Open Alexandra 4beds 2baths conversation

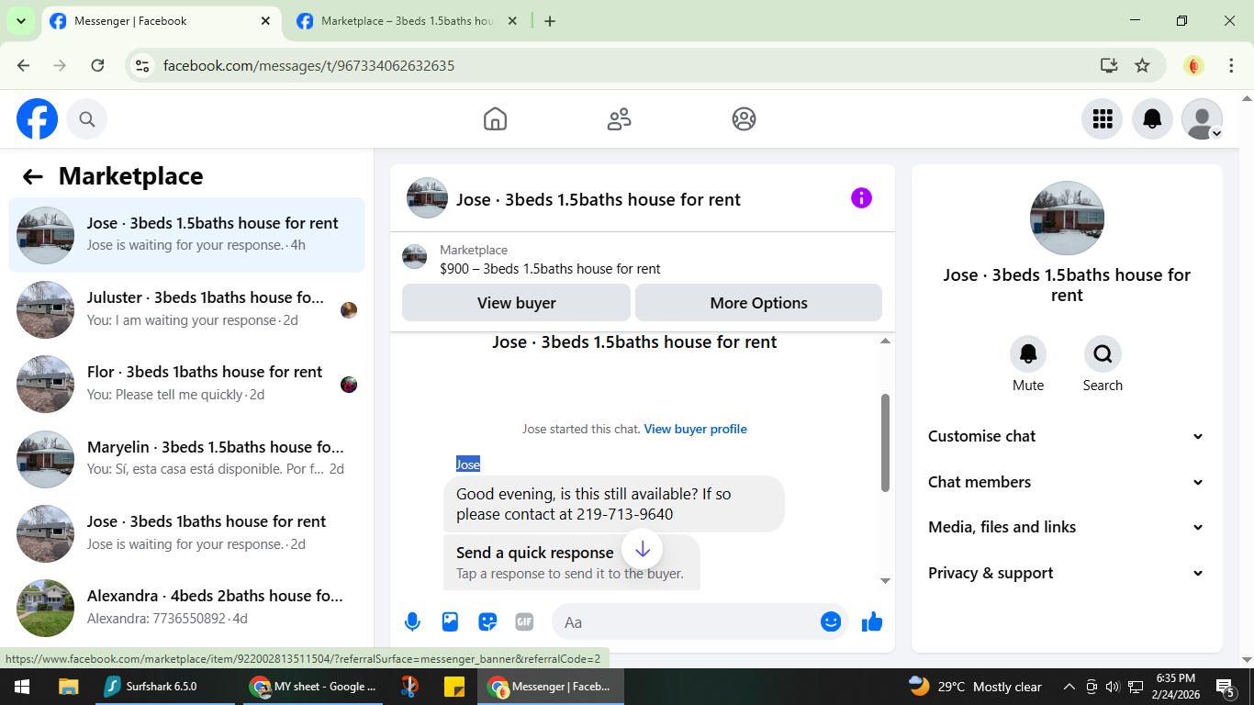click(x=186, y=608)
